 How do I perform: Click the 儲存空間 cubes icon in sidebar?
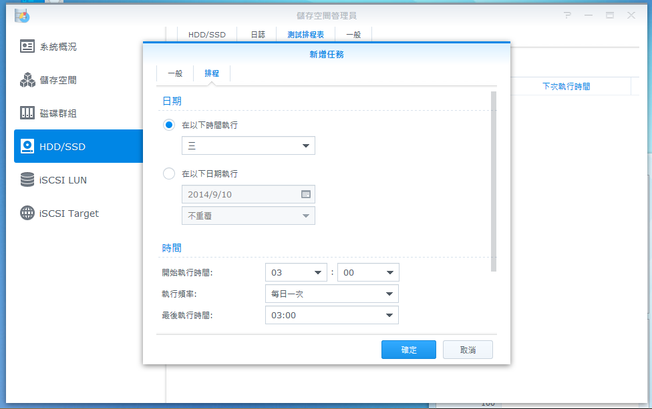tap(27, 79)
